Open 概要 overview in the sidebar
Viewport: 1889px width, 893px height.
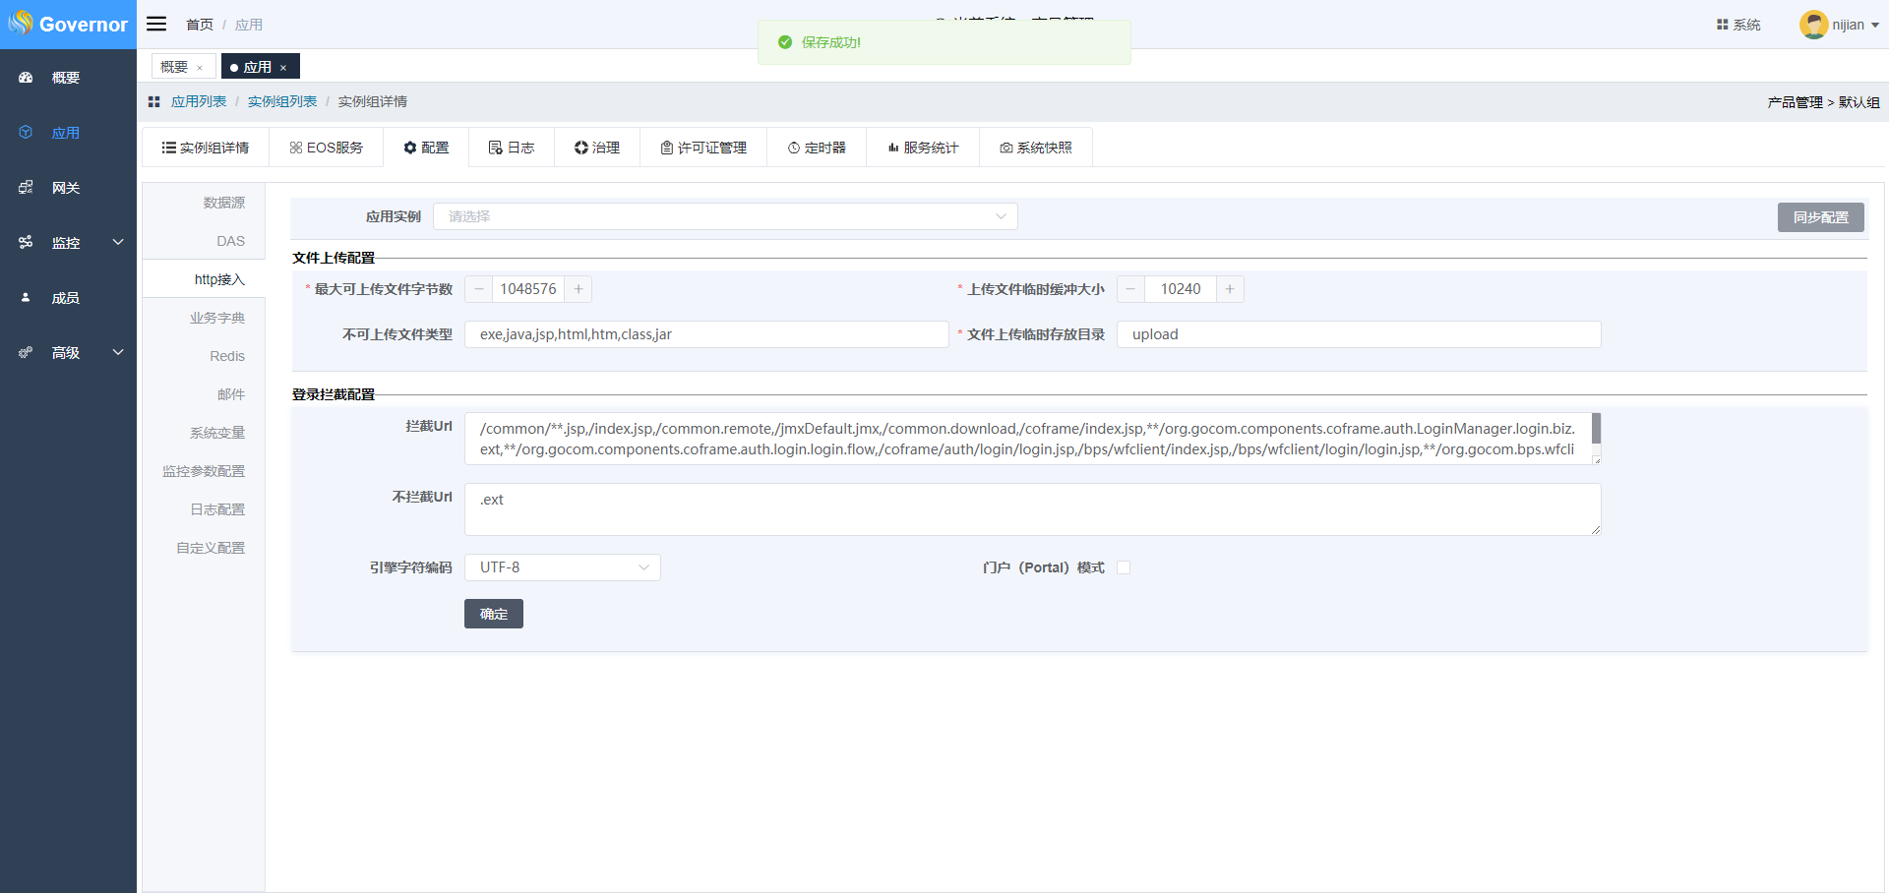(66, 78)
